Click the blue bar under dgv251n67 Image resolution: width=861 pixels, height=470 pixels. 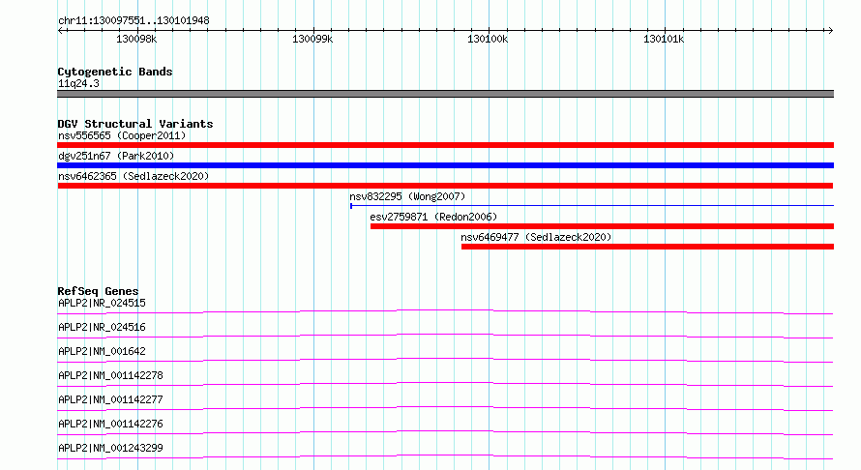[x=445, y=165]
